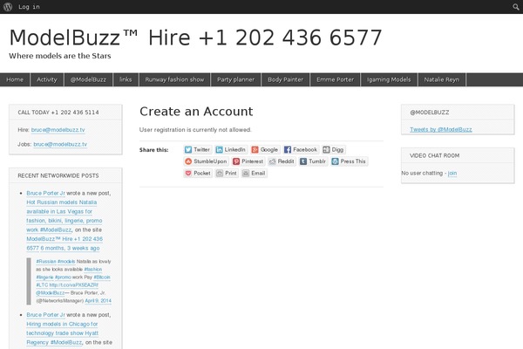The image size is (523, 349).
Task: Share via LinkedIn button
Action: tap(230, 149)
